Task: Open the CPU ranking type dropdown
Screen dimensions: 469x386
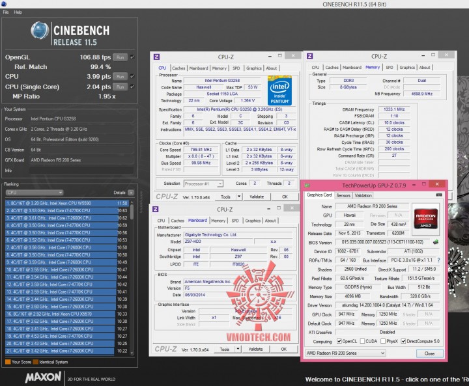Action: click(35, 193)
